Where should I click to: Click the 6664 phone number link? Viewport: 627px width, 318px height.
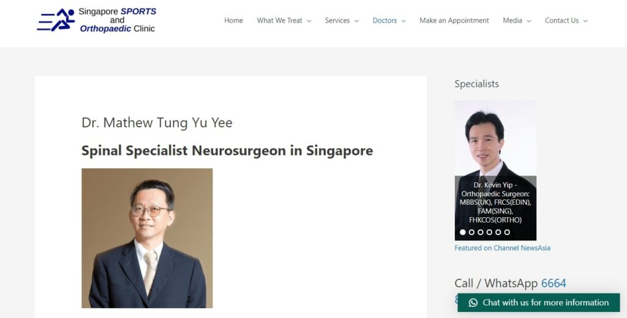click(554, 283)
